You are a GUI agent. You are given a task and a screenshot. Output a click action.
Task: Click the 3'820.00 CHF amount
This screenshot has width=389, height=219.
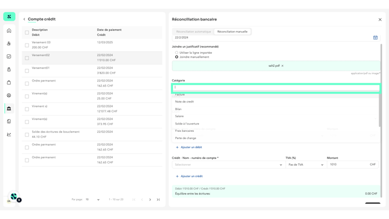click(x=106, y=73)
